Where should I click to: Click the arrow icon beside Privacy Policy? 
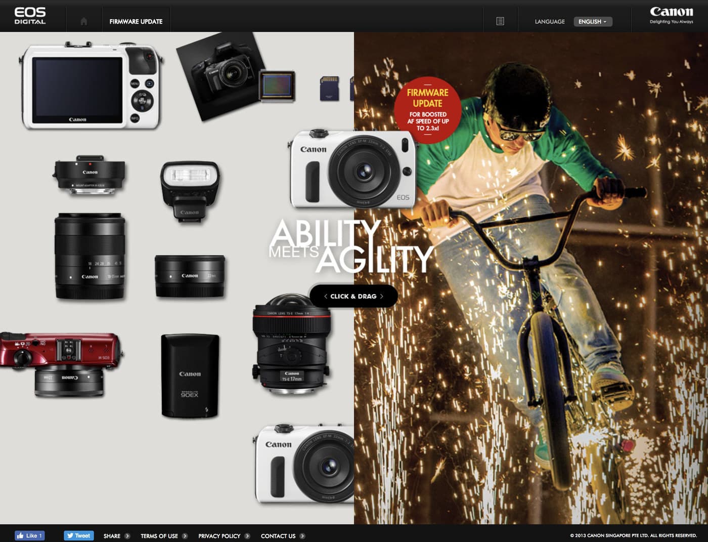(x=247, y=536)
